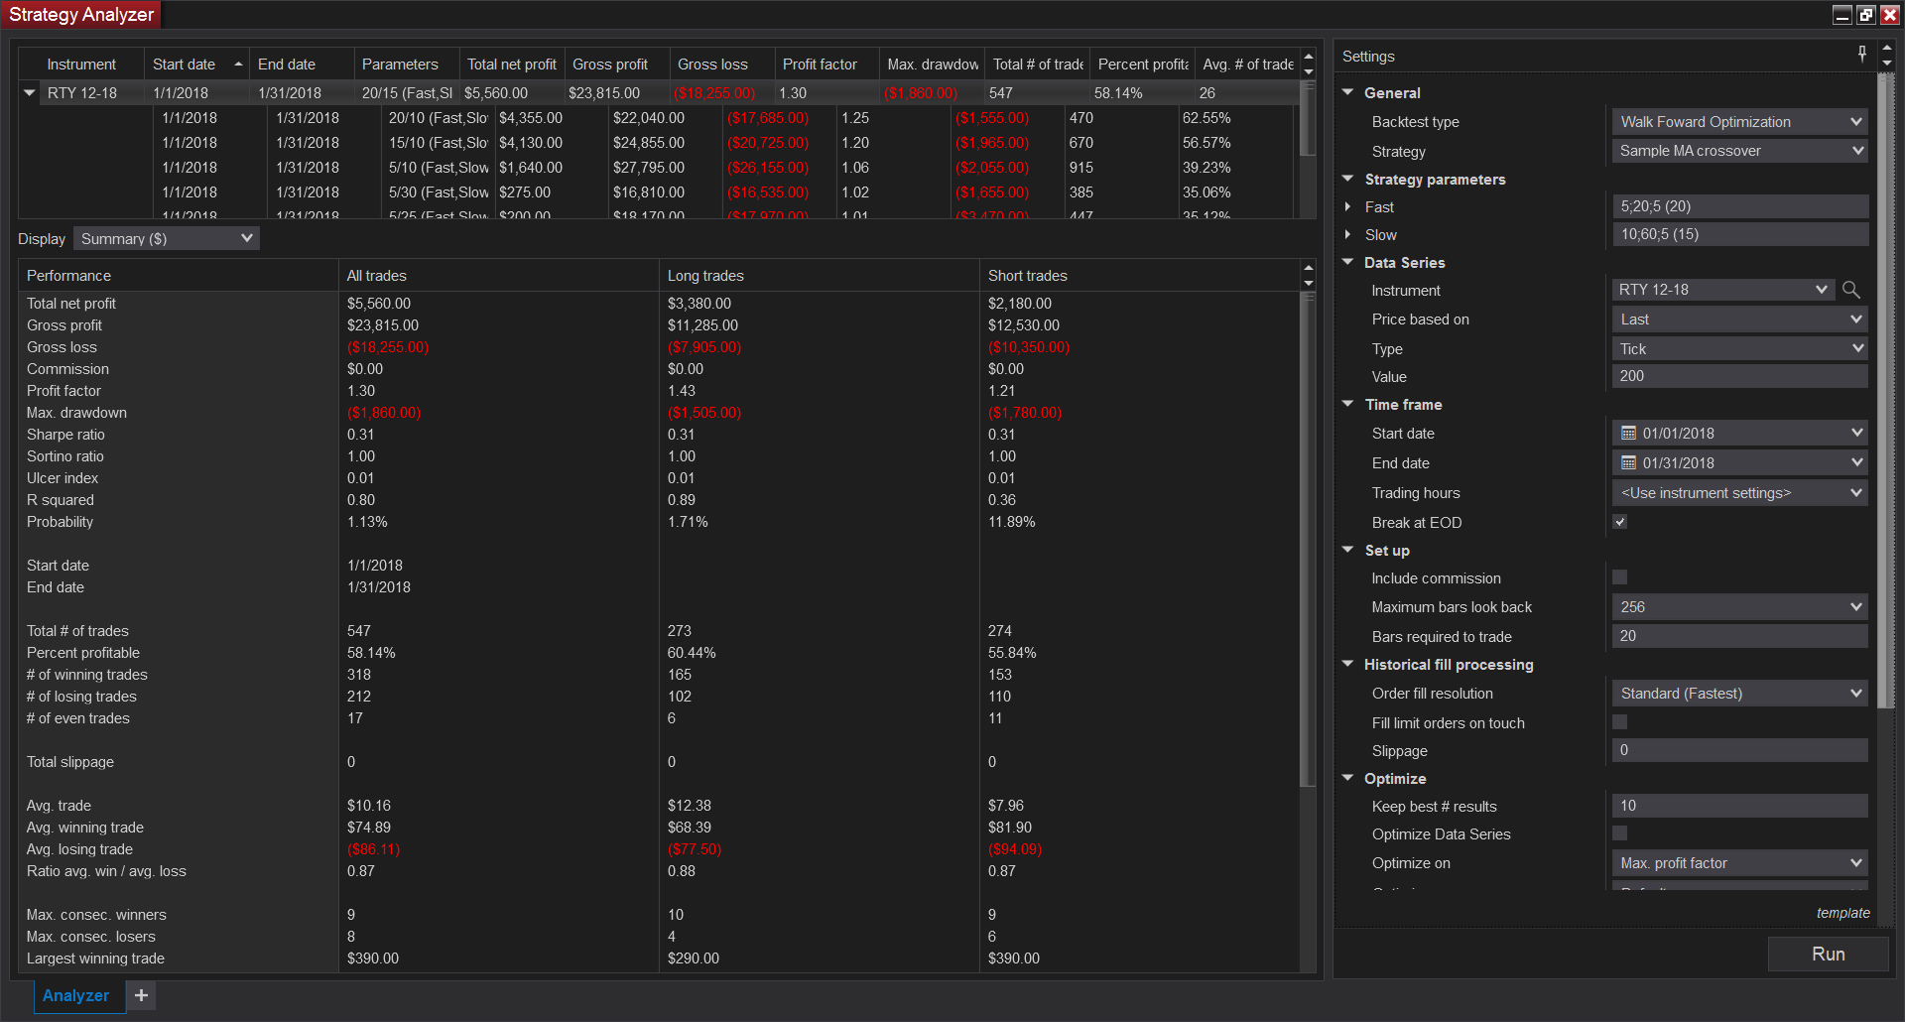
Task: Click the template link
Action: point(1842,913)
